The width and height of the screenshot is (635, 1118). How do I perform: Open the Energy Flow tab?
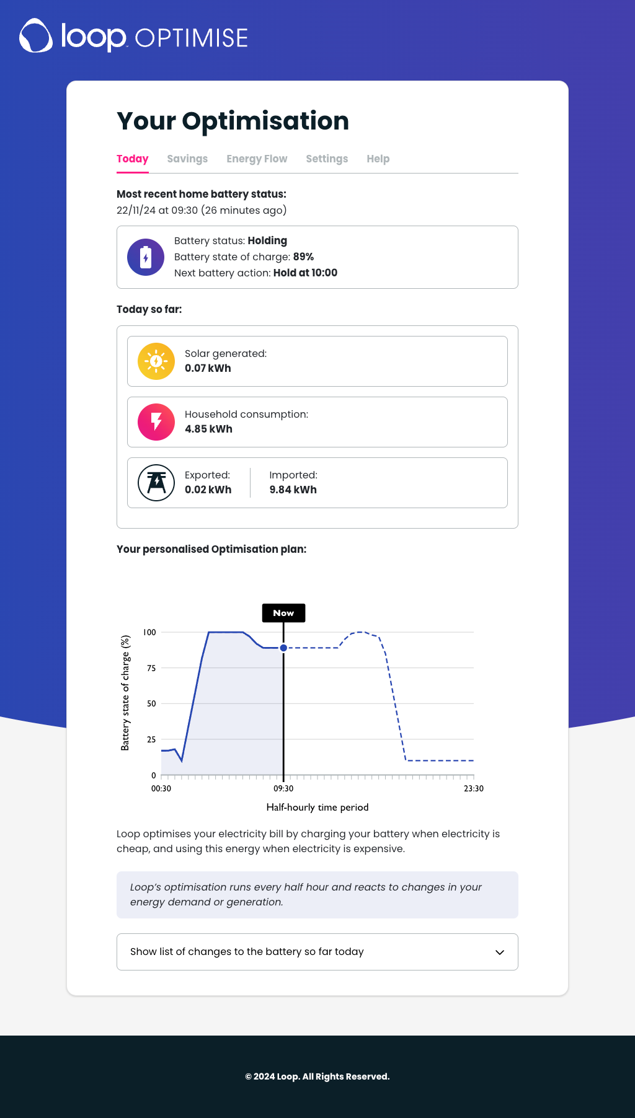[257, 159]
